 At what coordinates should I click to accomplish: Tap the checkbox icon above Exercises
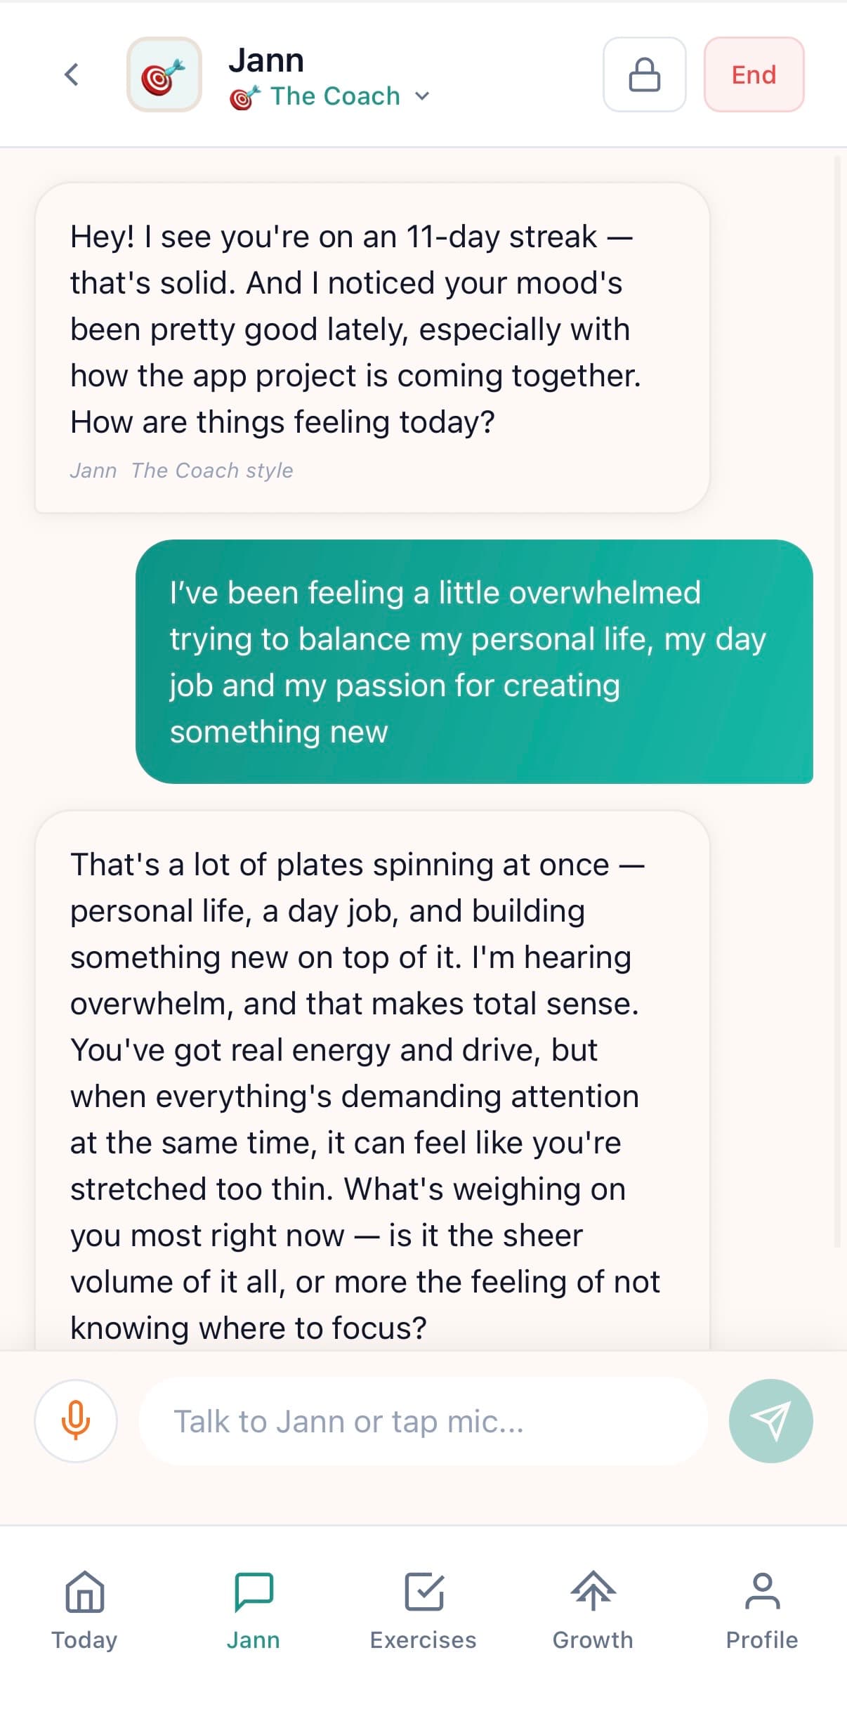tap(423, 1591)
